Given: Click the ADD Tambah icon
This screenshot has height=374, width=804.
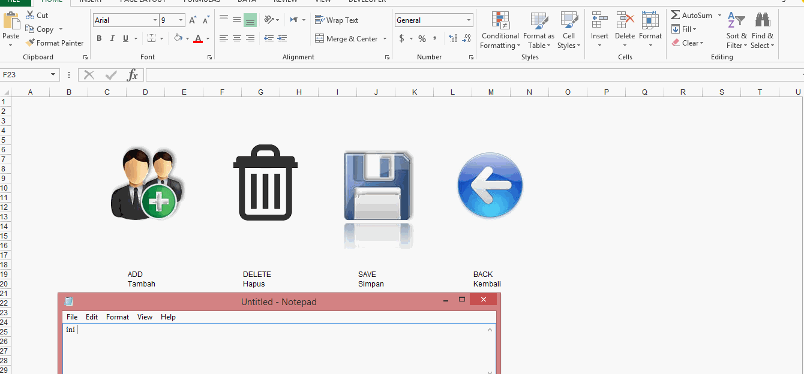Looking at the screenshot, I should (147, 183).
